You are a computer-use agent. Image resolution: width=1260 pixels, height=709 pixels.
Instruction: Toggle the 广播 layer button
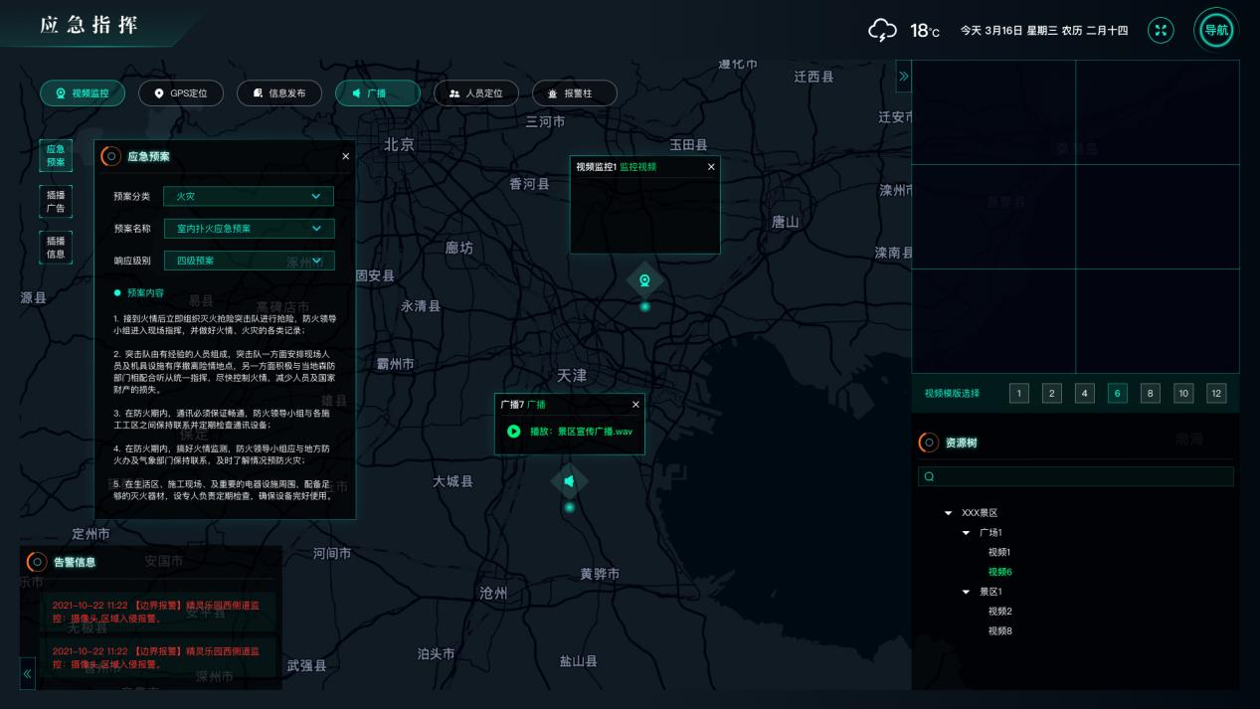pyautogui.click(x=377, y=93)
